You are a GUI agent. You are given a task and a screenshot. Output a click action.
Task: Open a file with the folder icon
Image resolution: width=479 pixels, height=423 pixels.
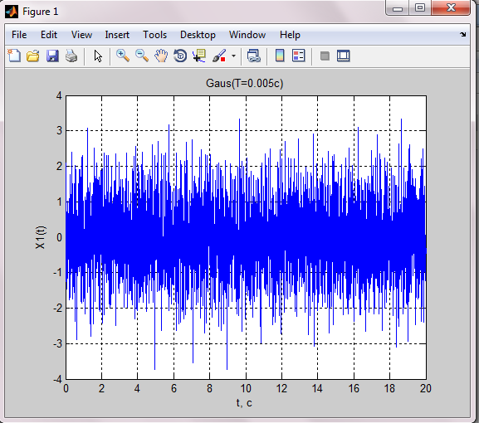[33, 56]
